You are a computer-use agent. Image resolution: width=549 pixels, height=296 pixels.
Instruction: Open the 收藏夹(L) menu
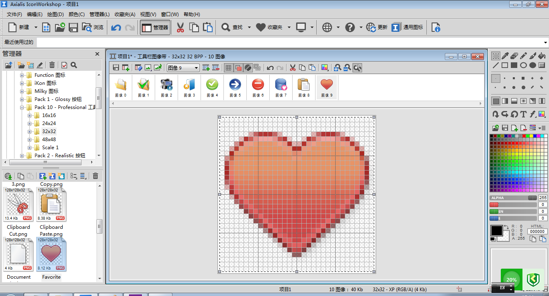point(125,14)
